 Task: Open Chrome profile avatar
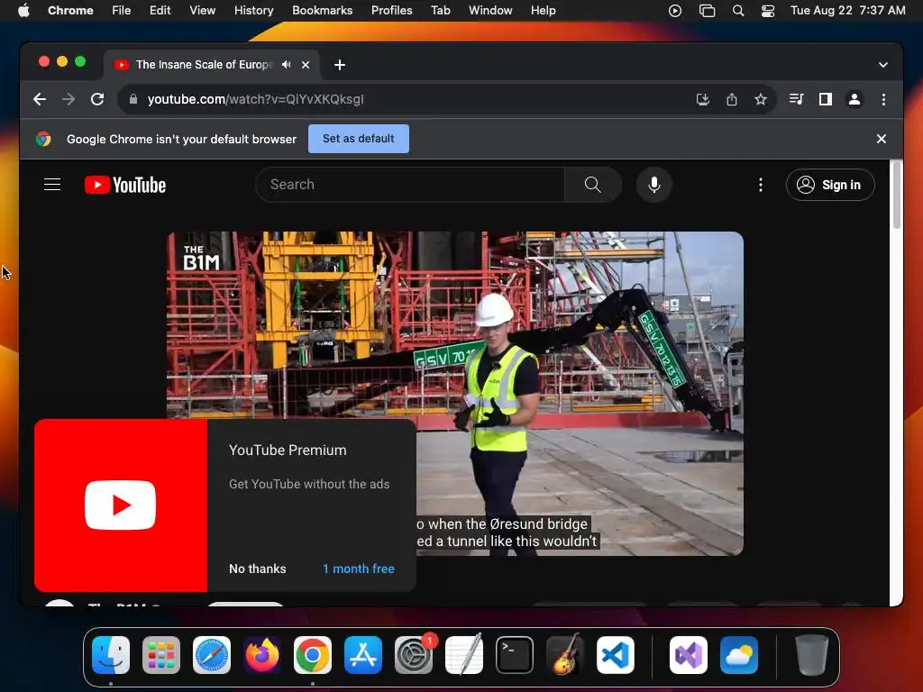click(x=854, y=99)
